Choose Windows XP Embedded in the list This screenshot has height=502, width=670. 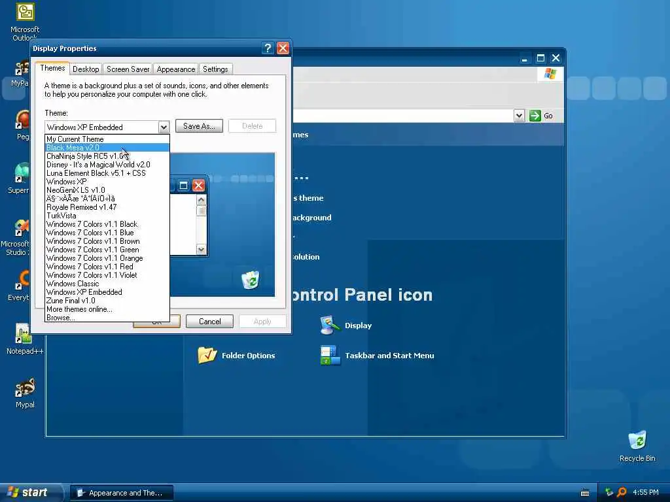(x=107, y=292)
